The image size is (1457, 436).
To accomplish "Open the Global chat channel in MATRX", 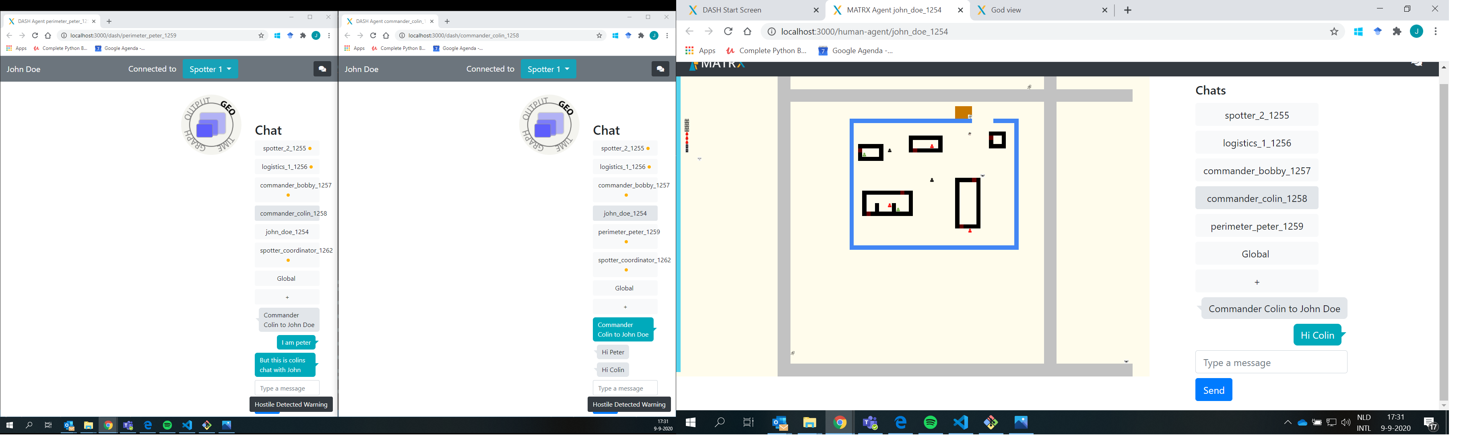I will [x=1256, y=253].
